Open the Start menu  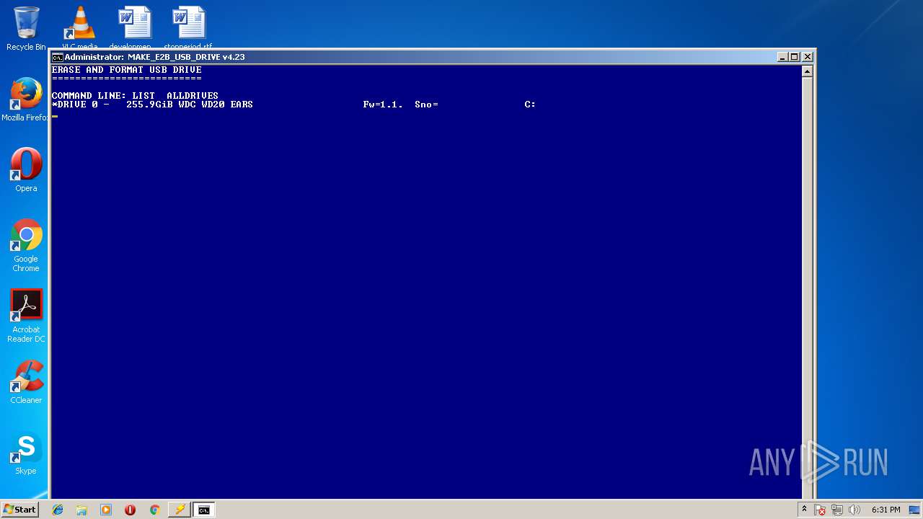click(x=19, y=509)
